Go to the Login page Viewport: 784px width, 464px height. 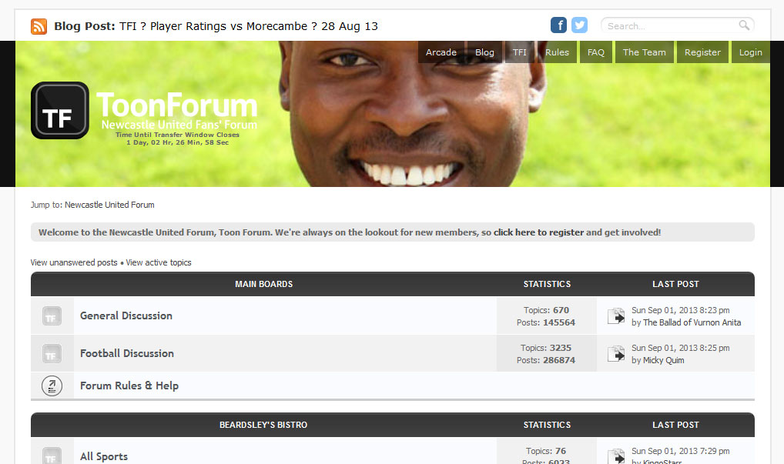751,52
